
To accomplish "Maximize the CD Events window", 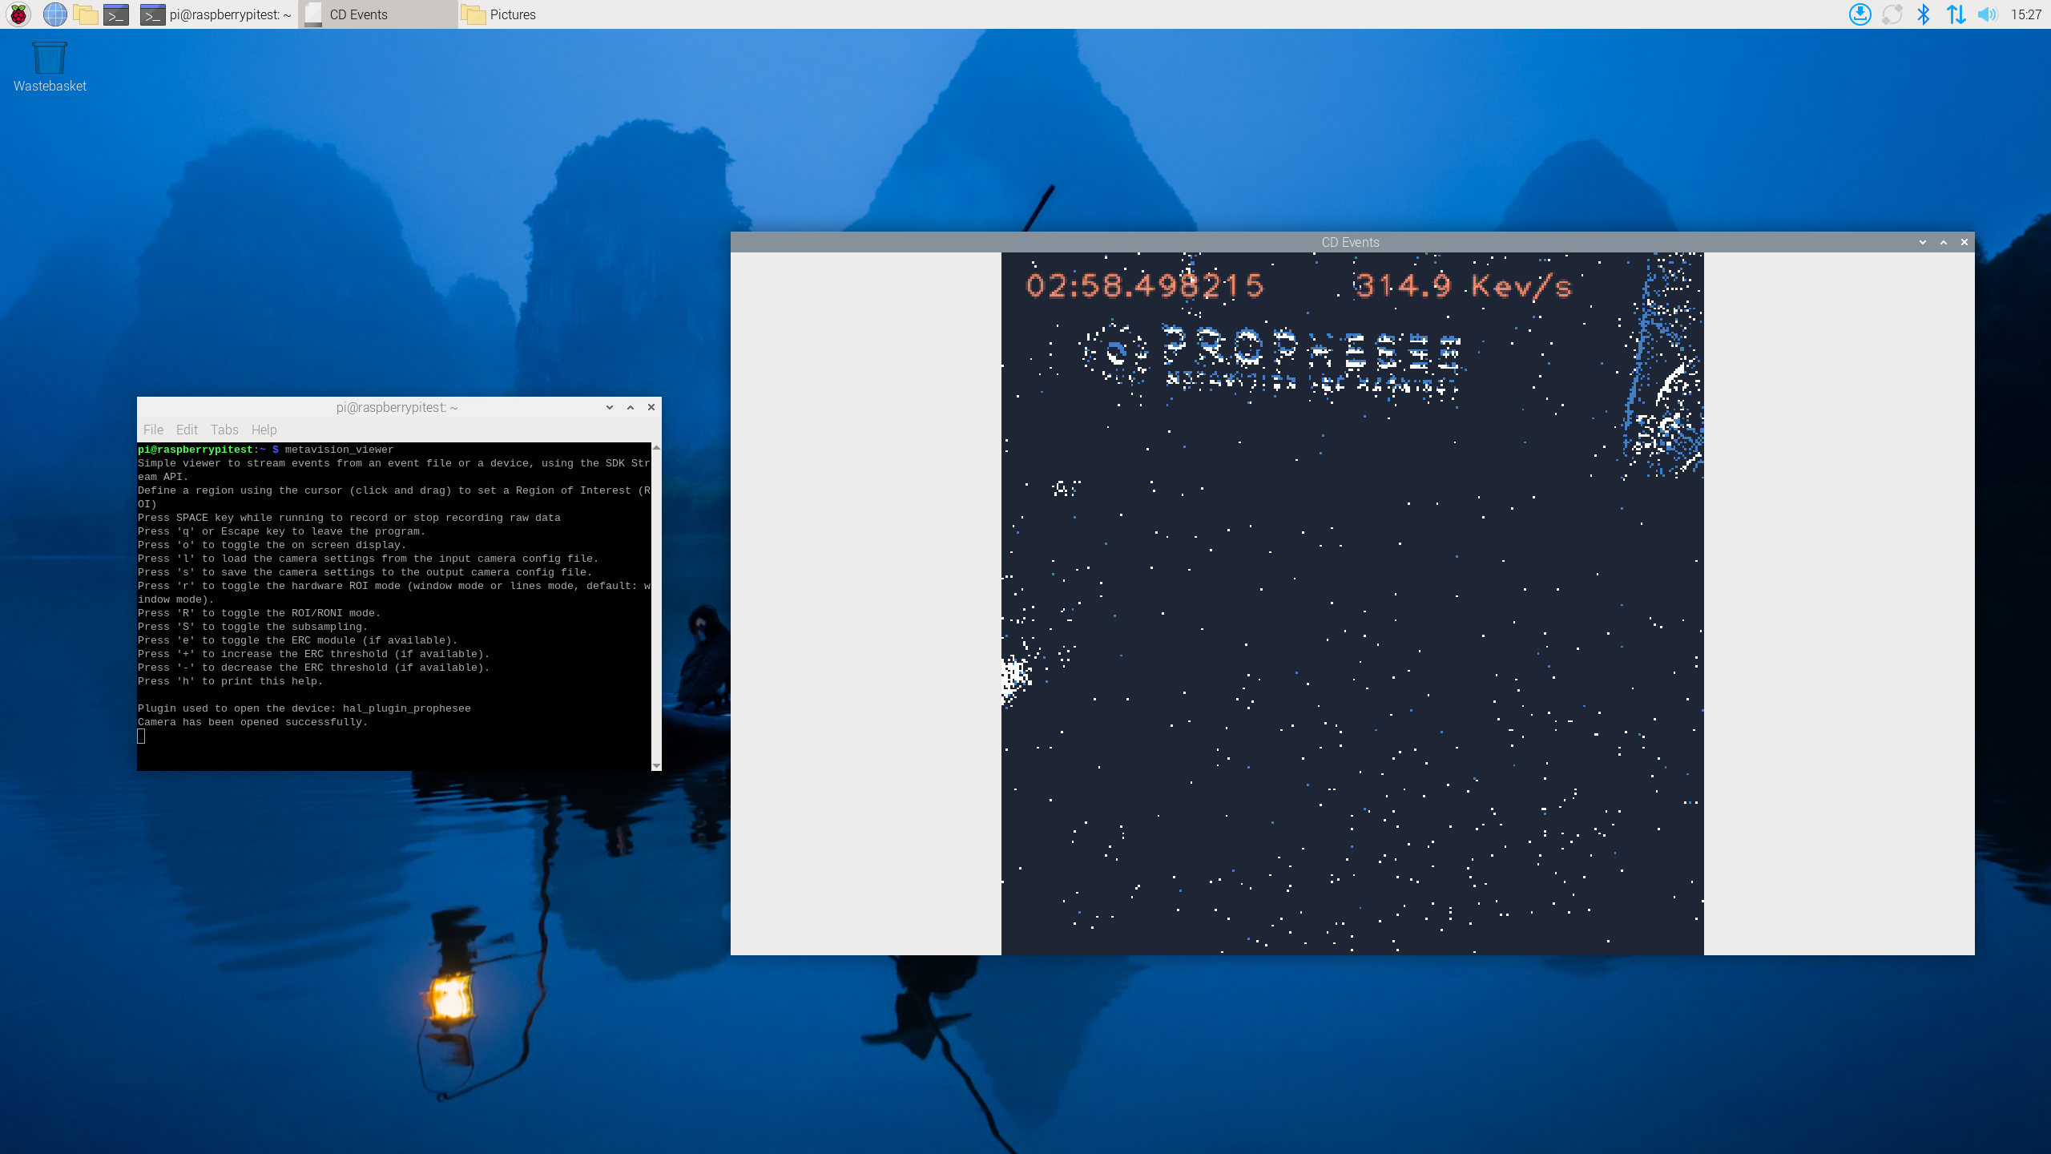I will (1944, 242).
